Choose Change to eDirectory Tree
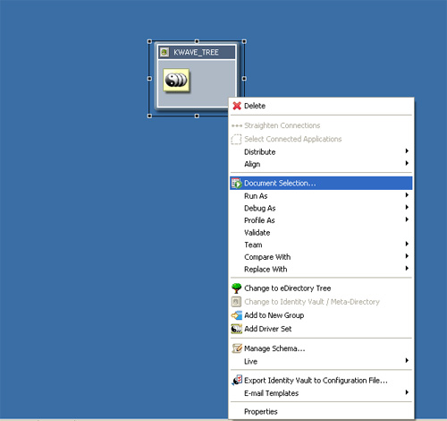Screen dimensions: 447x421 tap(321, 288)
